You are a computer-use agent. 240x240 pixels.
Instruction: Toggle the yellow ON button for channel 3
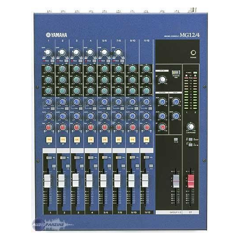pos(77,139)
